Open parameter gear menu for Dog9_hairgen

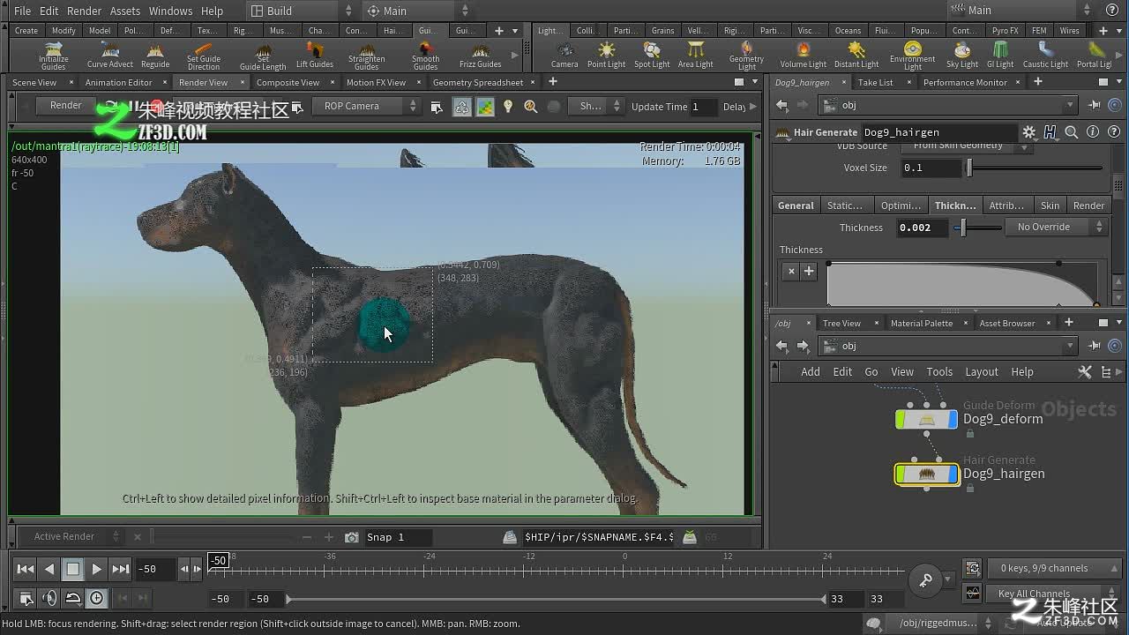point(1028,132)
